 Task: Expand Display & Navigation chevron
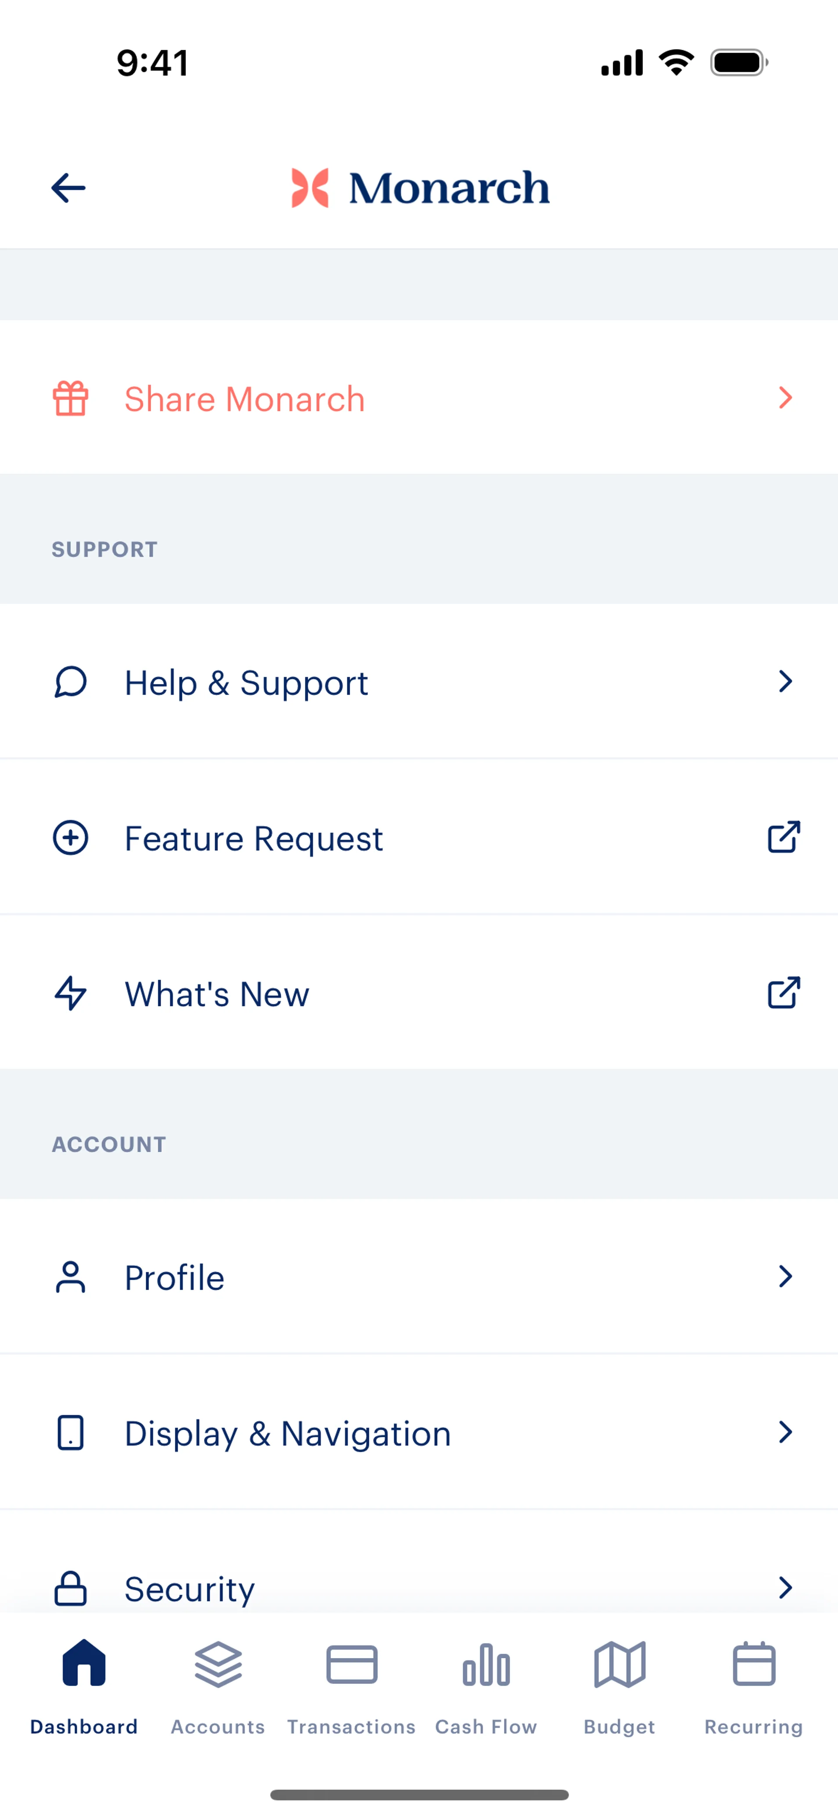(x=785, y=1432)
